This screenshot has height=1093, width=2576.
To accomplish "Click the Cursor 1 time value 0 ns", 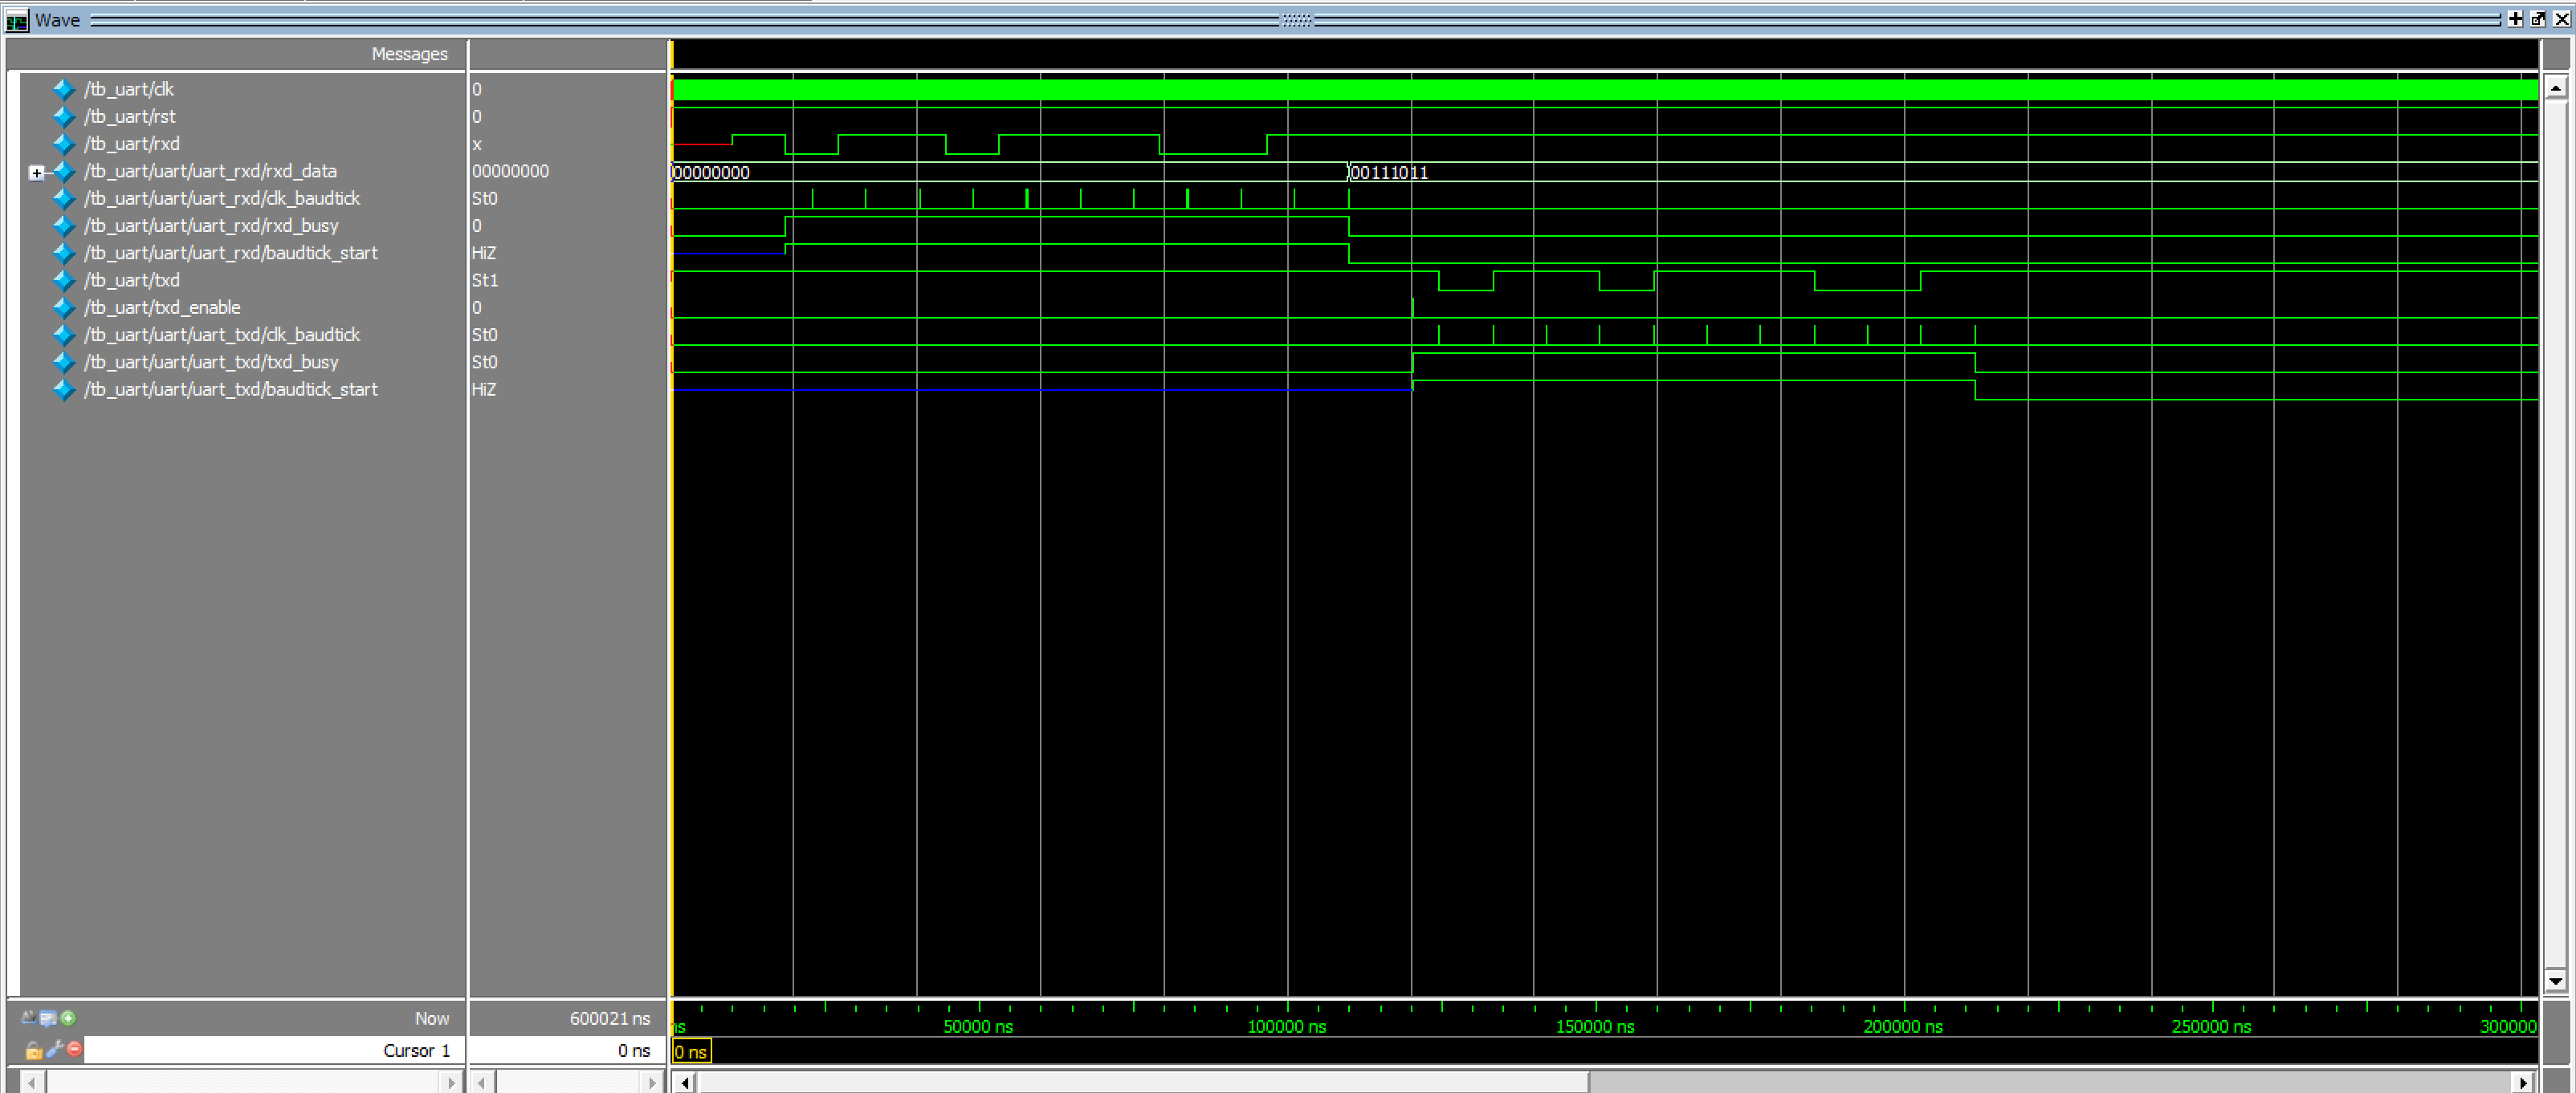I will pyautogui.click(x=634, y=1050).
